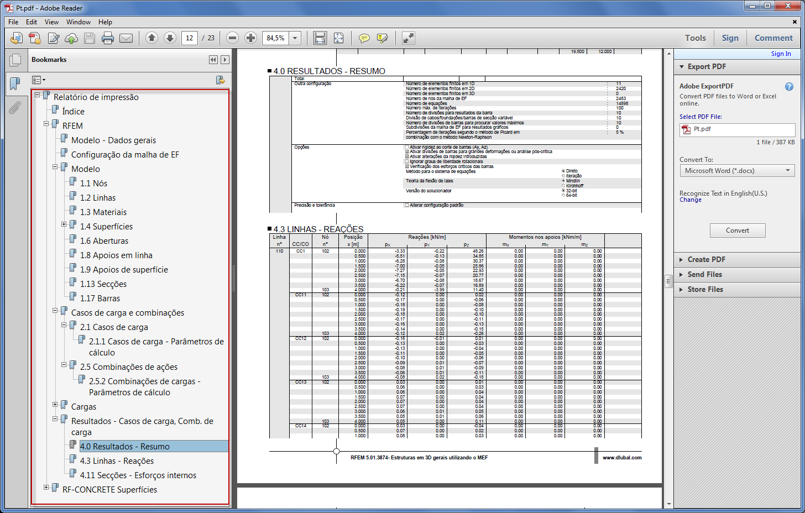
Task: Expand the RF-CONCRETE Superfícies bookmark
Action: 46,488
